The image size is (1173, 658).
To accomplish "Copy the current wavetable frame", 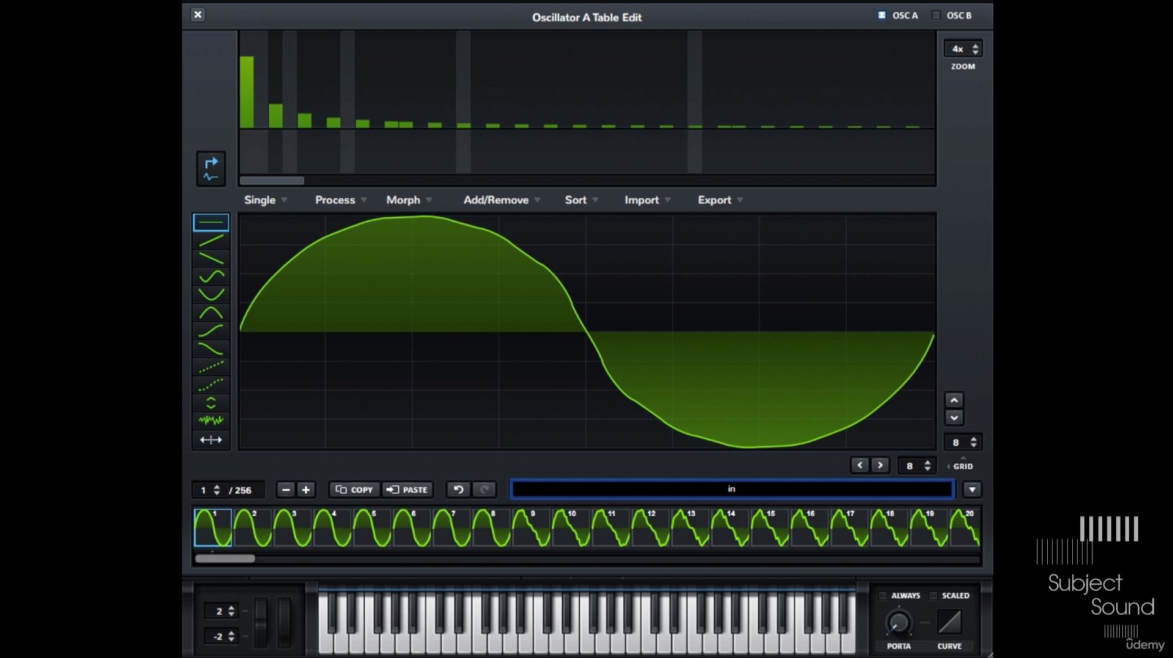I will click(354, 490).
